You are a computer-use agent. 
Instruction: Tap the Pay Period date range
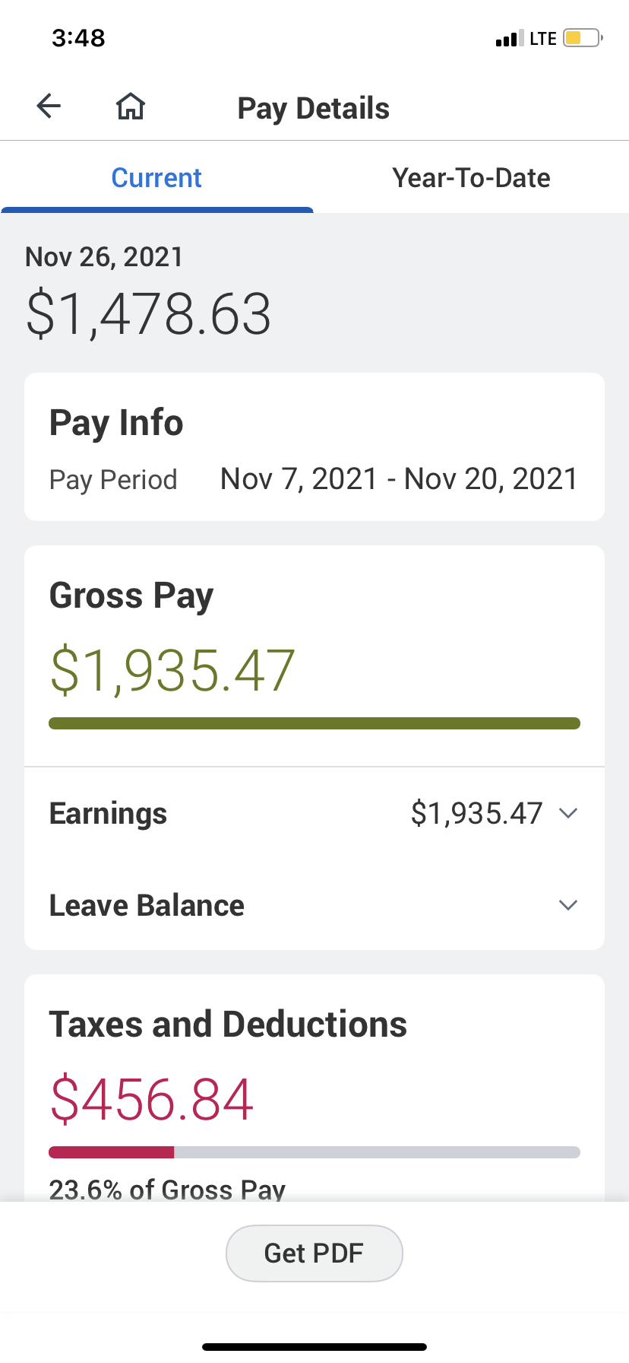tap(399, 479)
